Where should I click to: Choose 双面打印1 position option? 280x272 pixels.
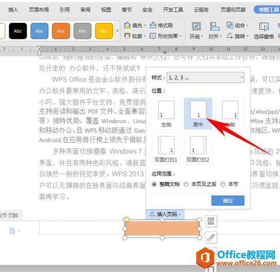point(166,149)
